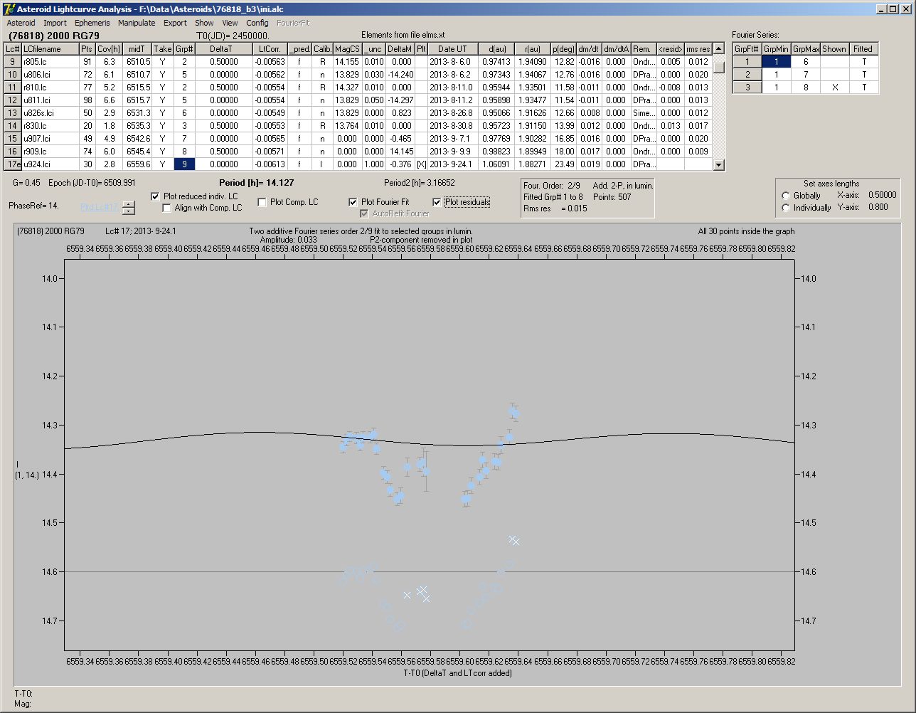
Task: Click the rms res column header
Action: (x=698, y=49)
